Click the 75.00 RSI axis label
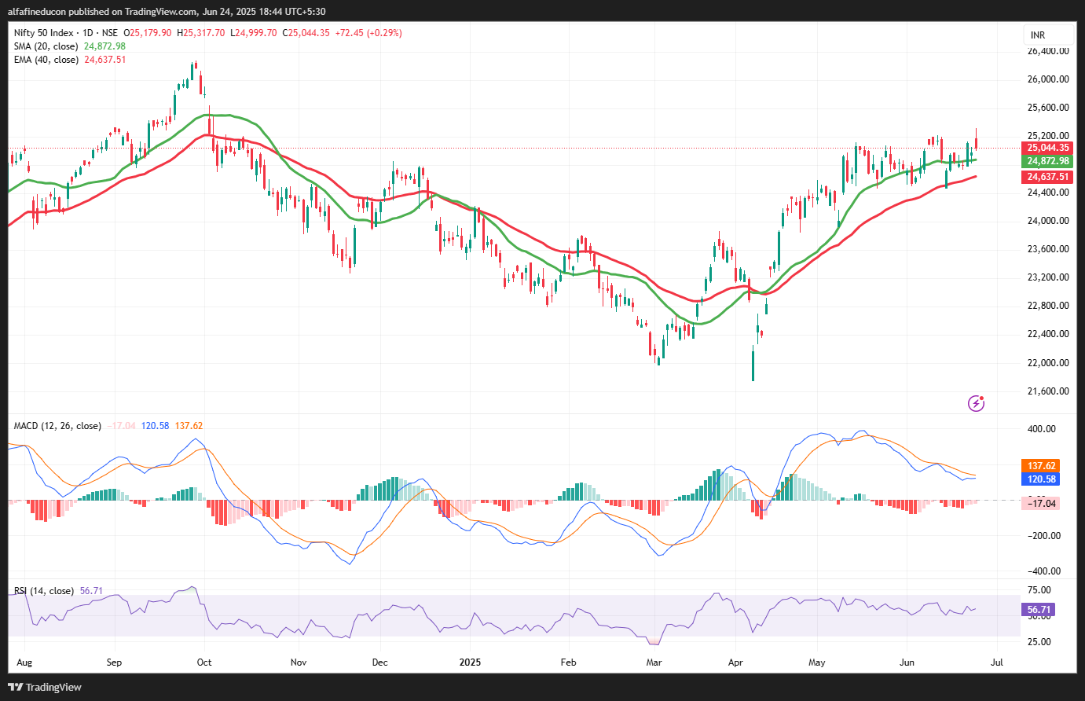The height and width of the screenshot is (701, 1085). [x=1039, y=590]
